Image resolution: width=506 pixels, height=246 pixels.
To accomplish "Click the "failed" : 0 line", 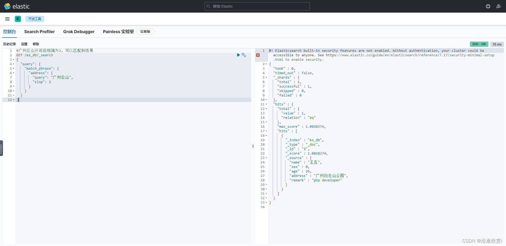I will pyautogui.click(x=289, y=95).
